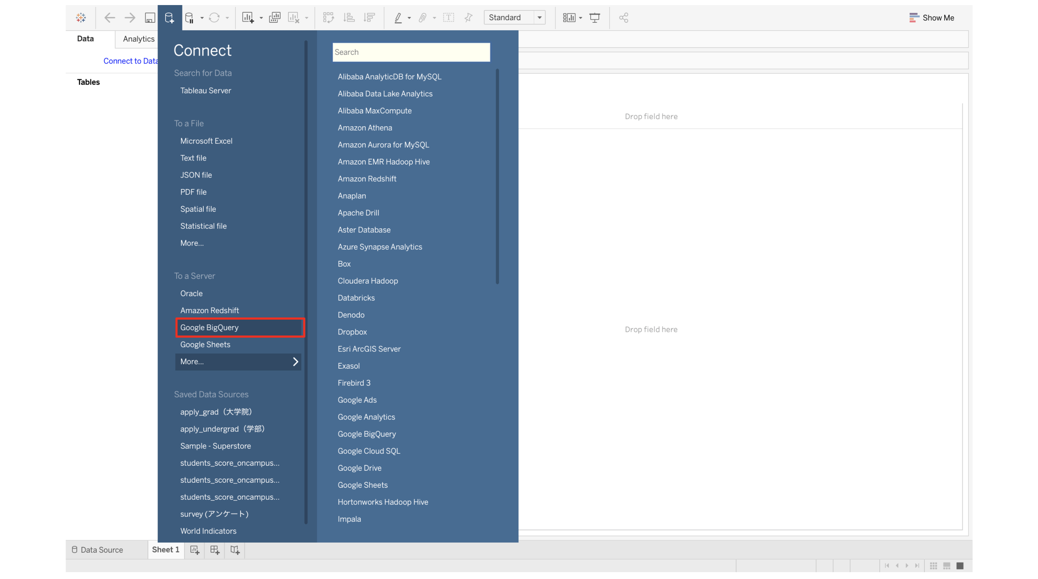Open the Clear Sheet dropdown arrow

pos(307,18)
